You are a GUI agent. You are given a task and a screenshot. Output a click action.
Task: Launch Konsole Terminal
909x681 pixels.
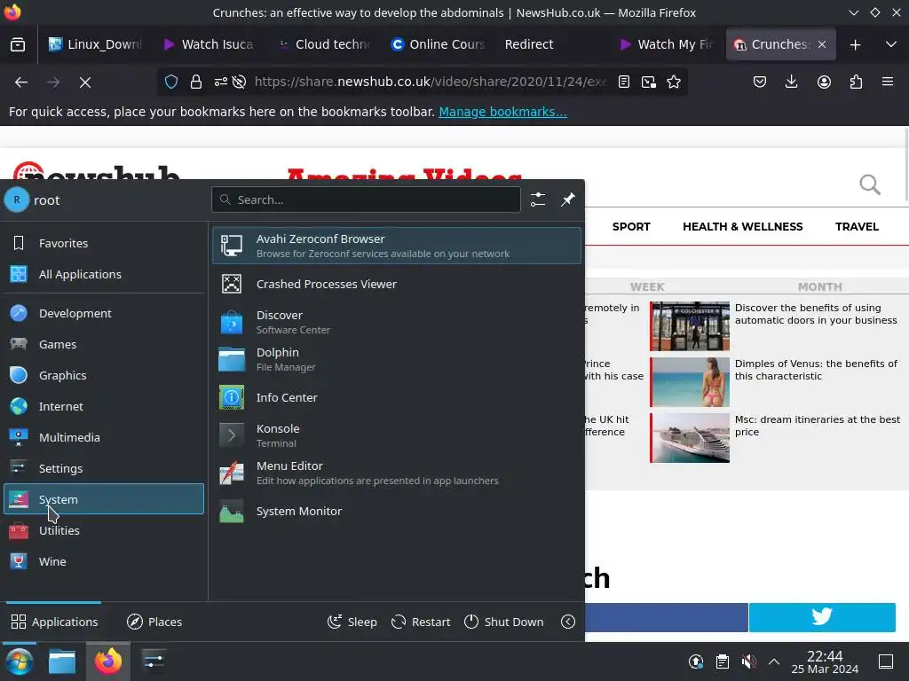(x=397, y=435)
